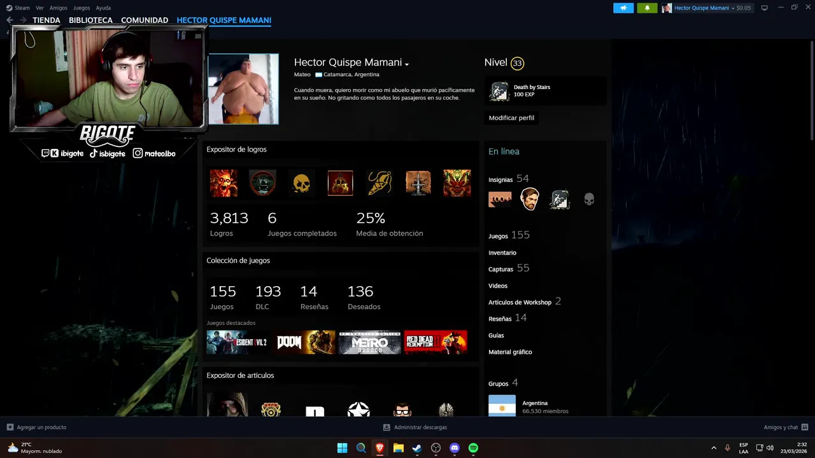Screen dimensions: 815x458
Task: Open Guías link
Action: [x=496, y=335]
